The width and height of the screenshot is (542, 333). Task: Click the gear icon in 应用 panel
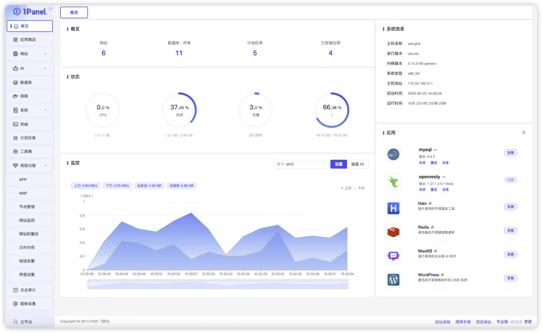pyautogui.click(x=523, y=133)
